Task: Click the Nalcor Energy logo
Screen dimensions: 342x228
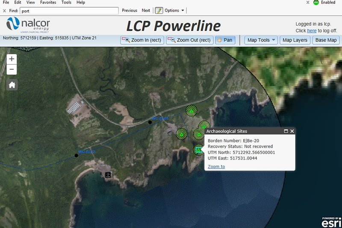Action: (28, 25)
